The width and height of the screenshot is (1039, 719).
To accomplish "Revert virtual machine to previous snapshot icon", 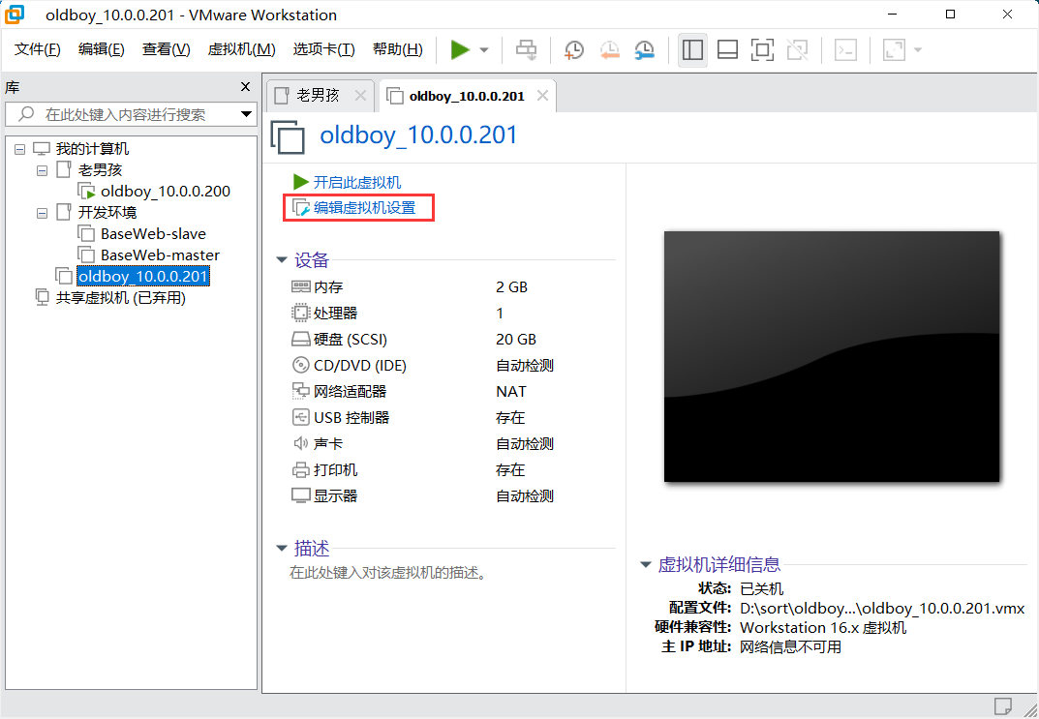I will (609, 49).
